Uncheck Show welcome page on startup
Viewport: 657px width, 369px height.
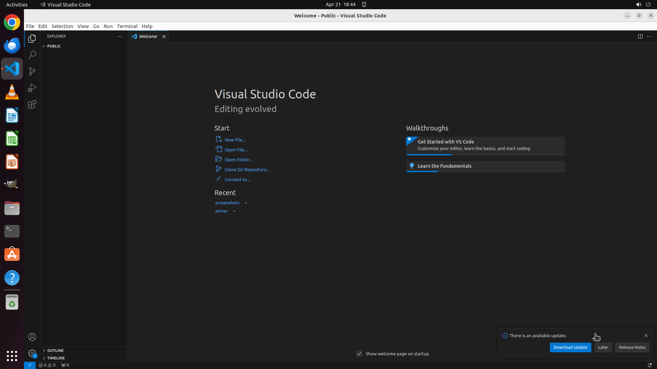pos(359,354)
